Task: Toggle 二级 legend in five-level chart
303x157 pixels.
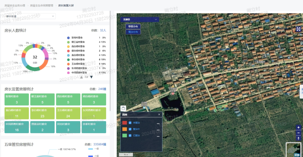Action: coord(93,156)
